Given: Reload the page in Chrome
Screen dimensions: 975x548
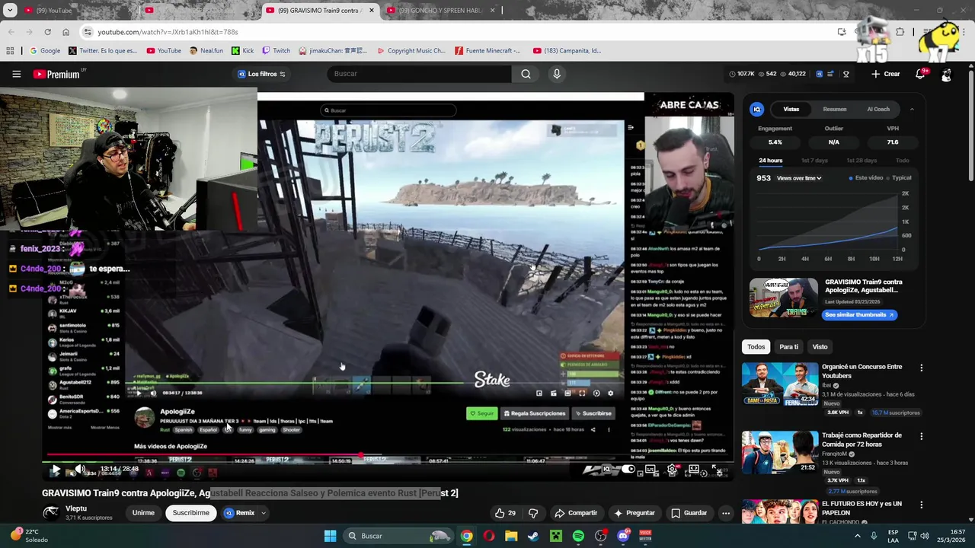Looking at the screenshot, I should click(47, 32).
